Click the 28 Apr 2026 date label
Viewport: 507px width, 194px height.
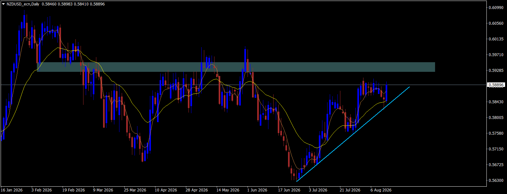[197, 190]
